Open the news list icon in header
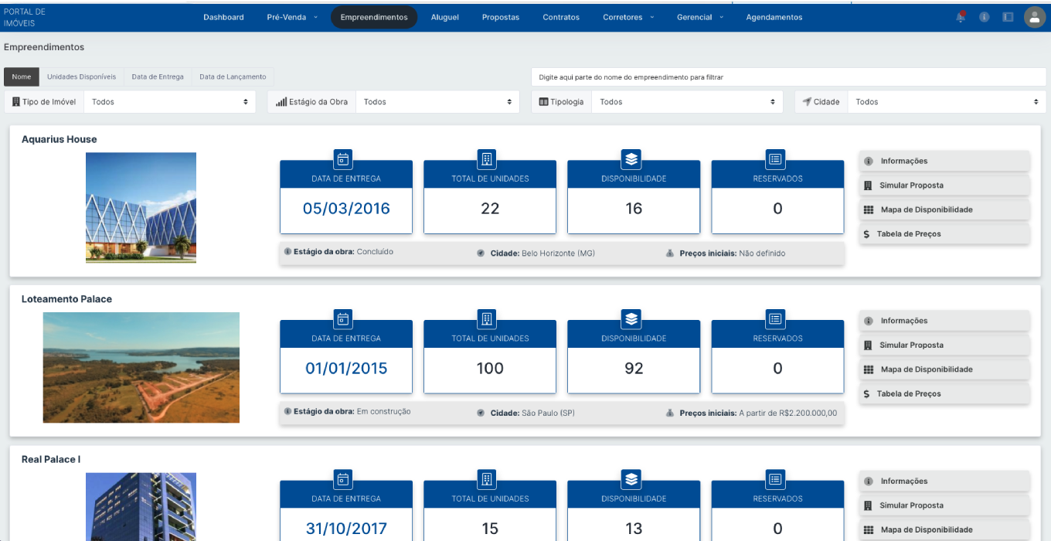This screenshot has width=1051, height=541. pyautogui.click(x=1008, y=17)
